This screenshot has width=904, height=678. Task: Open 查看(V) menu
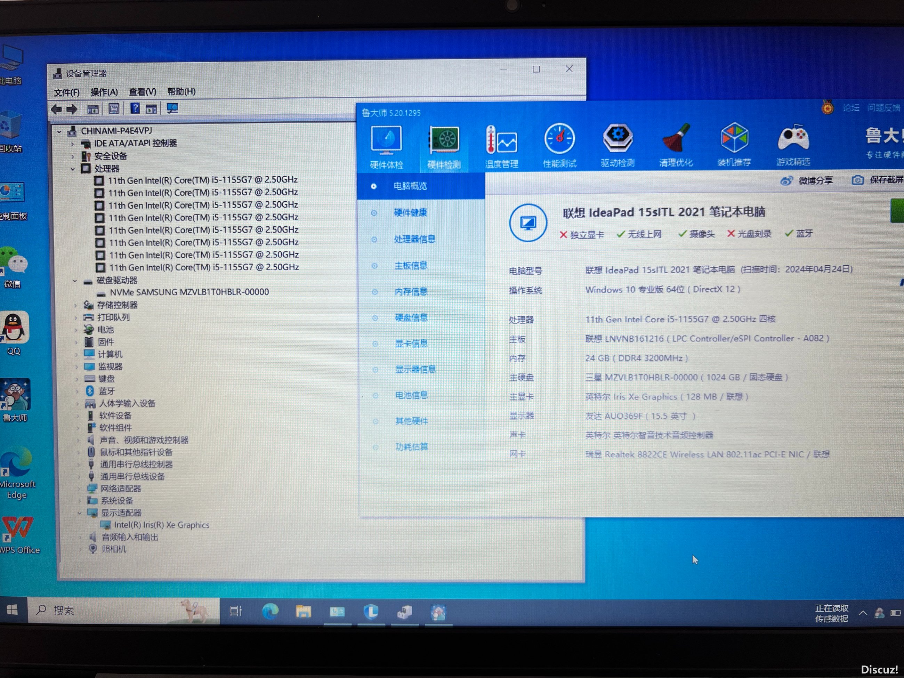(143, 91)
